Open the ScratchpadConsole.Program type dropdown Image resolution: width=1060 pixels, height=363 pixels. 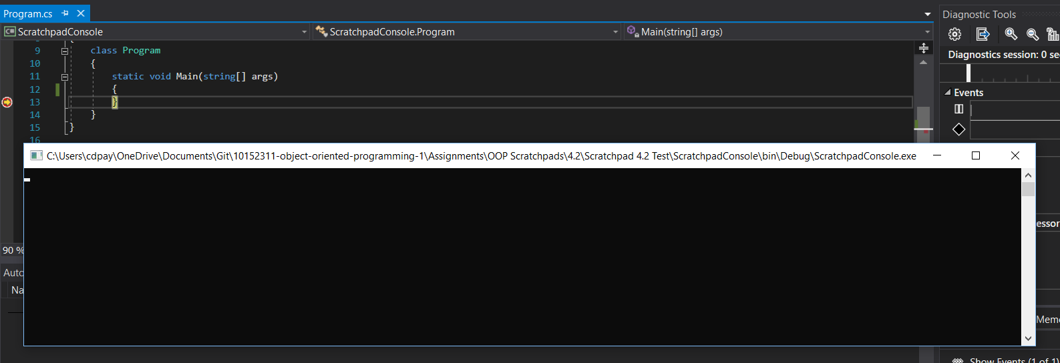pos(615,32)
